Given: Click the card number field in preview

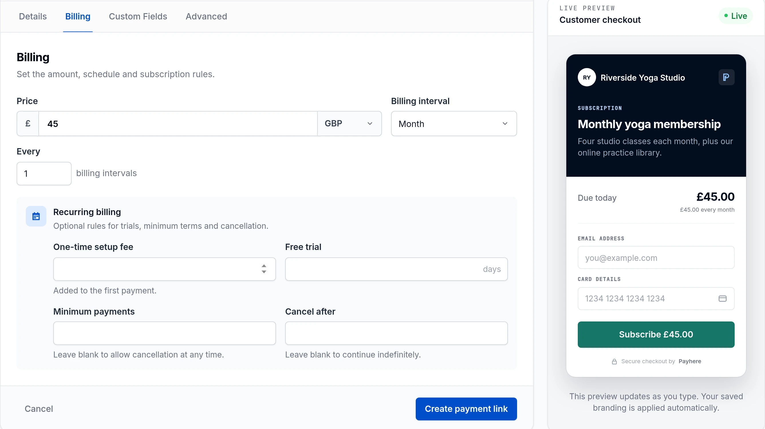Looking at the screenshot, I should tap(656, 299).
